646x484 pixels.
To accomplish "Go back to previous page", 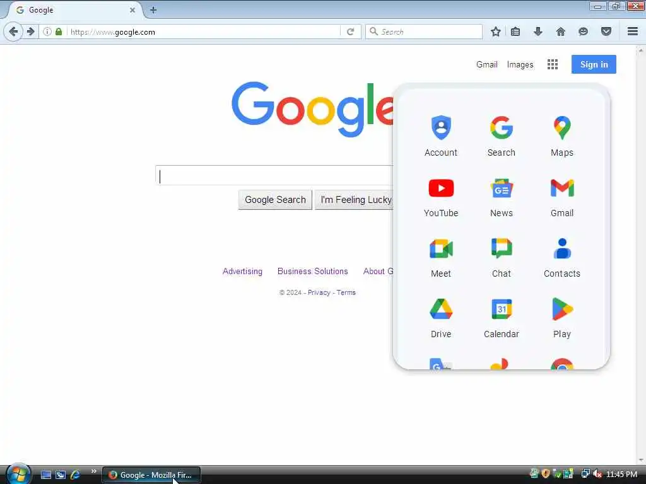I will pos(13,32).
